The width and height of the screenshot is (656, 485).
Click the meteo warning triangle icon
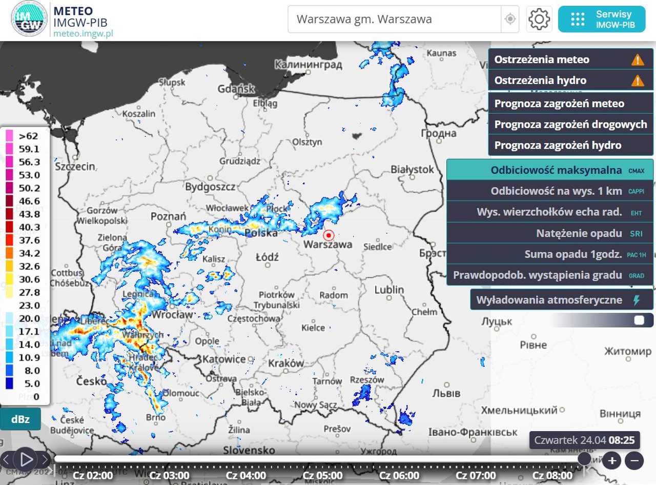(638, 59)
